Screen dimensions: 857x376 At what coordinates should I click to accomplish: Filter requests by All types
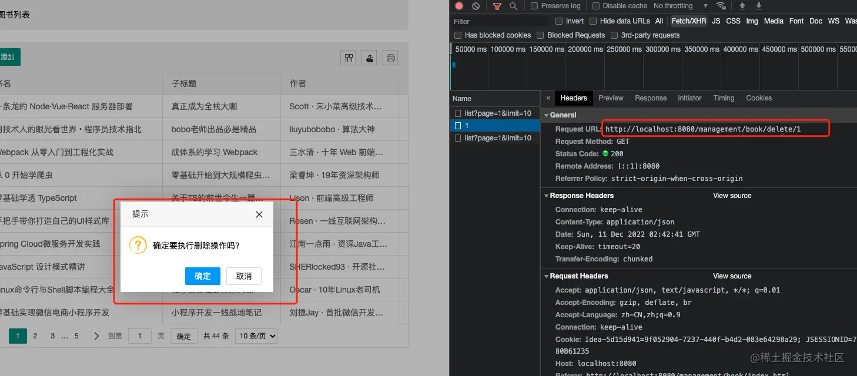pyautogui.click(x=659, y=21)
